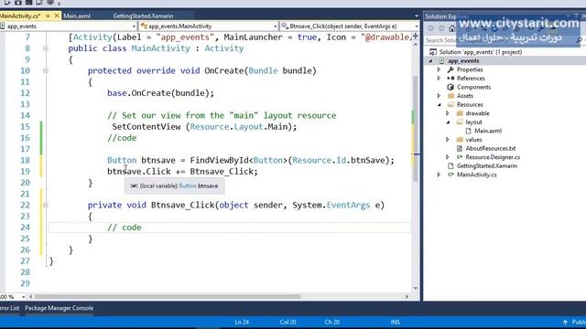The height and width of the screenshot is (329, 586).
Task: Click the horizontal scrollbar right arrow
Action: [407, 297]
